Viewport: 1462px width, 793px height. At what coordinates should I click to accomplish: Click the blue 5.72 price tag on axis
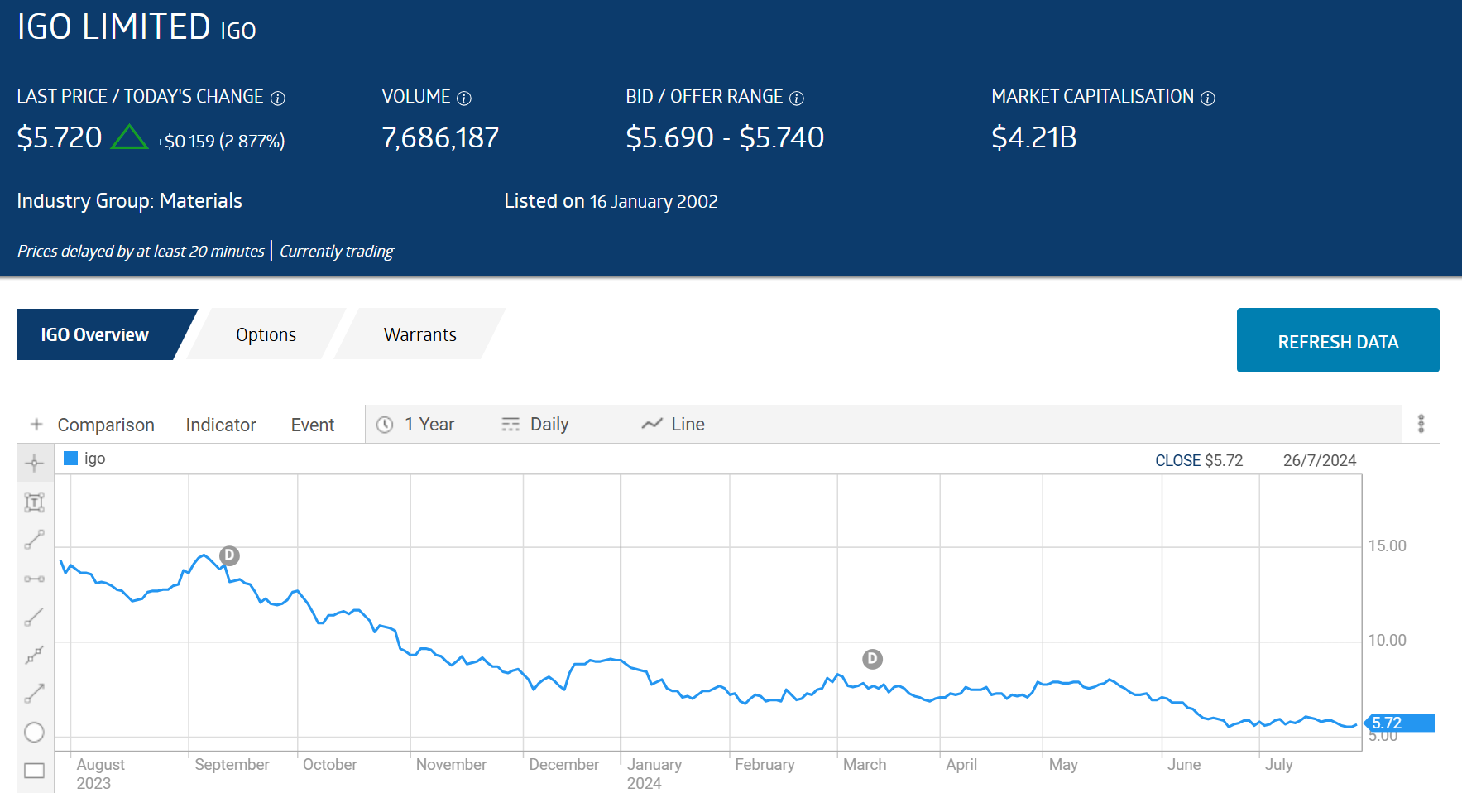coord(1398,723)
